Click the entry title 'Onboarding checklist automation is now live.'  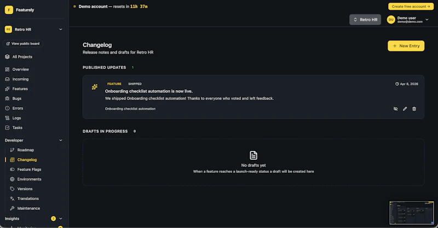click(x=148, y=91)
